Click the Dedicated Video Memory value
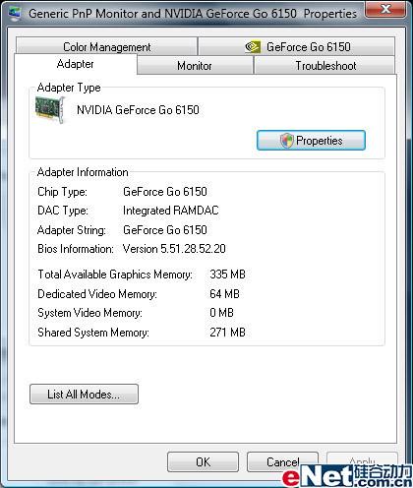This screenshot has height=488, width=413. [x=224, y=293]
